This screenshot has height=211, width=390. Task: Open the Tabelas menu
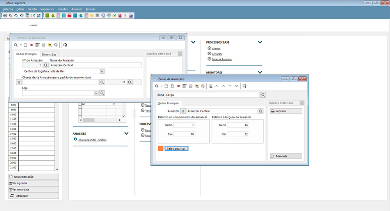[x=63, y=9]
